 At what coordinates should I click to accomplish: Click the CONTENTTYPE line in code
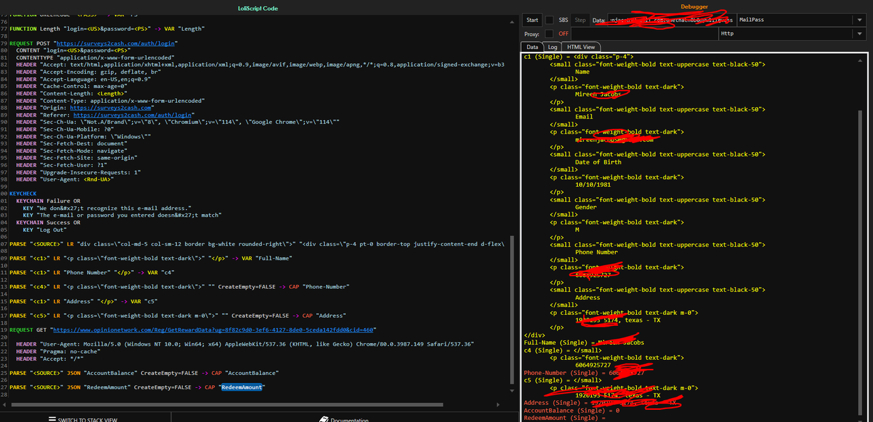pos(95,57)
